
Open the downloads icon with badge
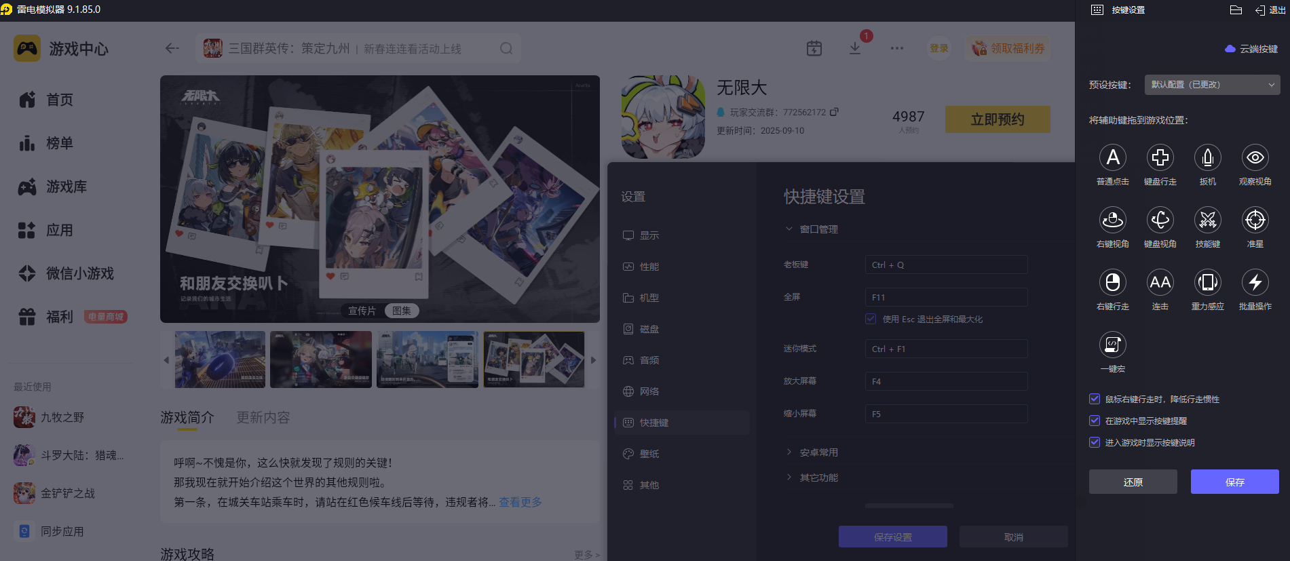[855, 48]
